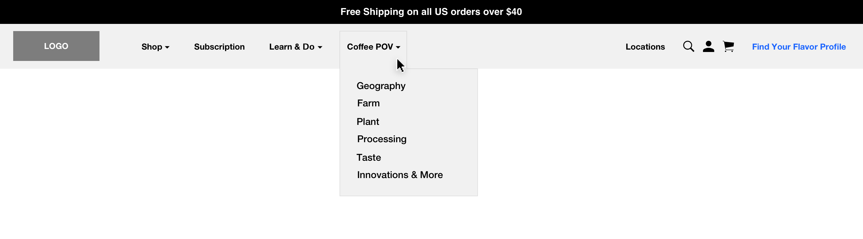The height and width of the screenshot is (239, 863).
Task: Follow the Find Your Flavor Profile link
Action: (799, 47)
